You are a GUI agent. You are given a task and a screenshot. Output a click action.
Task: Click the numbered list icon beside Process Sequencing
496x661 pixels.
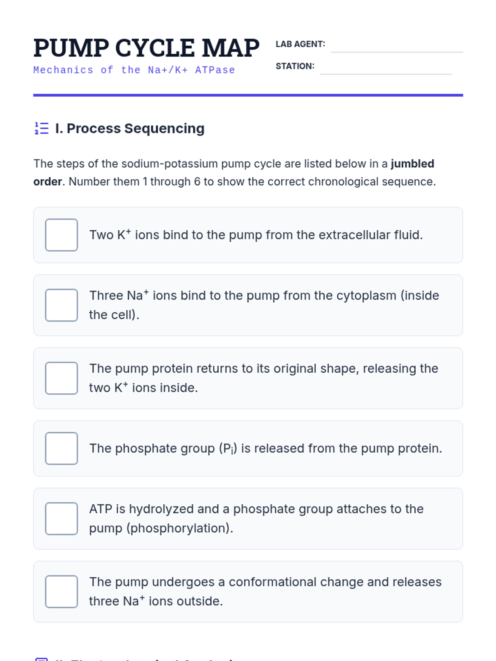41,128
